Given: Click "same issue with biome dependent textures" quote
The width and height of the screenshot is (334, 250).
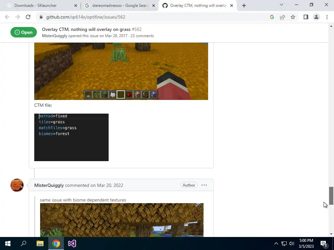Looking at the screenshot, I should (83, 200).
